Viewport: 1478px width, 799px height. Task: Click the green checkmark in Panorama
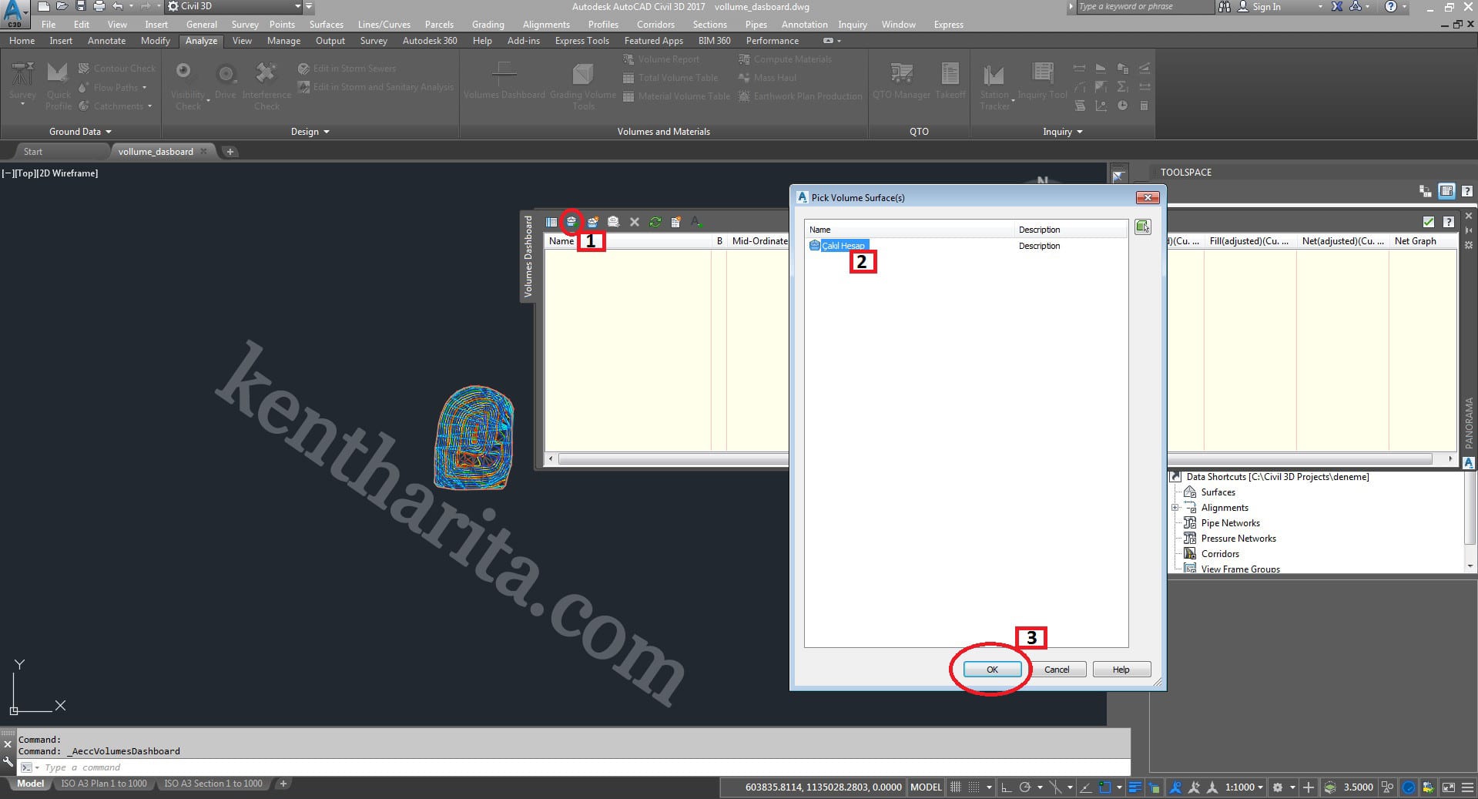(1428, 222)
